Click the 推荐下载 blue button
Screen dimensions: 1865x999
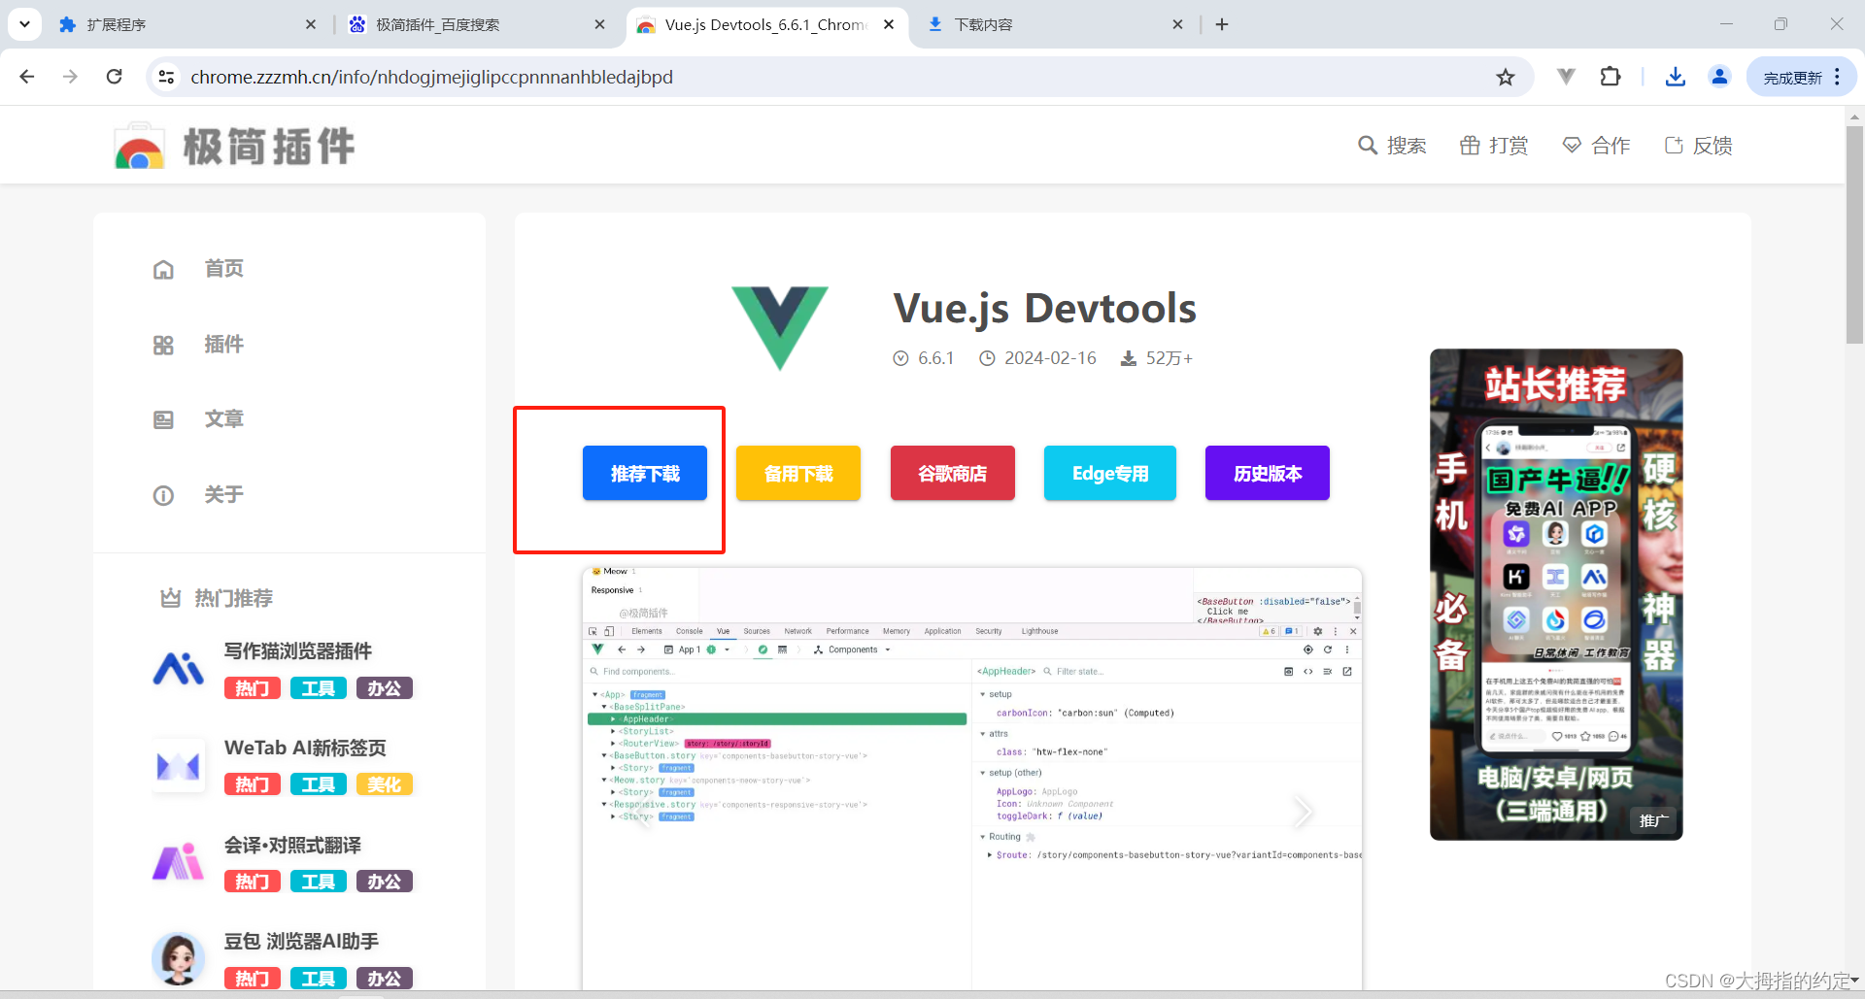[x=645, y=474]
